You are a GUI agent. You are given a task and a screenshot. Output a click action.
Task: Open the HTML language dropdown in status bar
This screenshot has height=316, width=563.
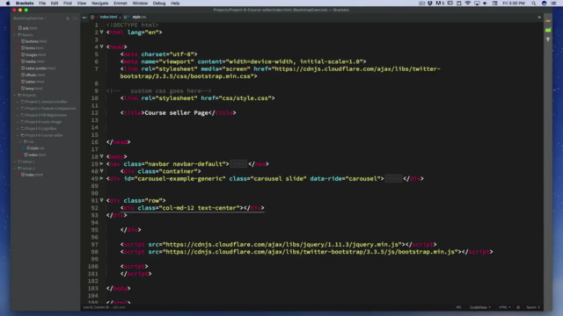click(x=504, y=307)
